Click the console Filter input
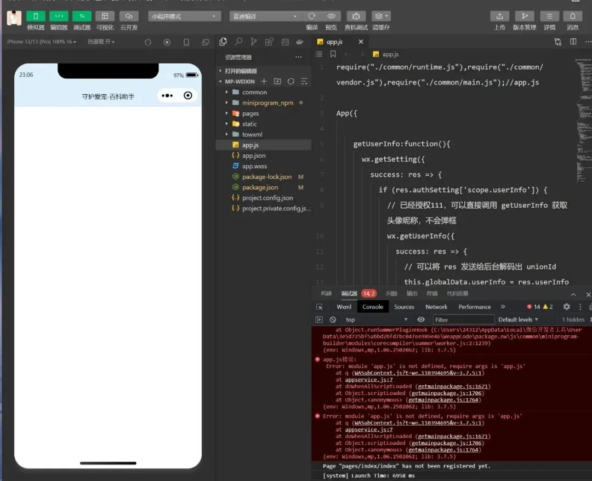 [464, 319]
